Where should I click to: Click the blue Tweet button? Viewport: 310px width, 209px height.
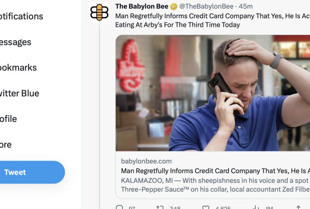pyautogui.click(x=32, y=172)
